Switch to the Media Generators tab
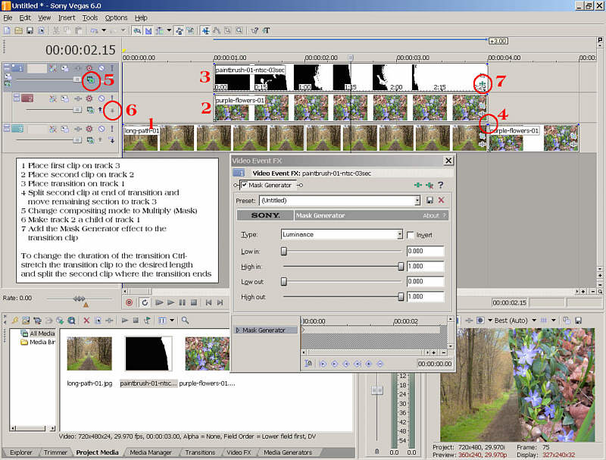This screenshot has height=460, width=606. tap(288, 452)
